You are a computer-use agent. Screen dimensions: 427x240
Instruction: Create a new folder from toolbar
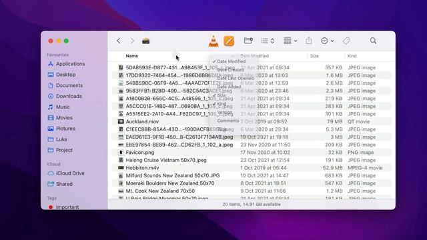pos(248,41)
